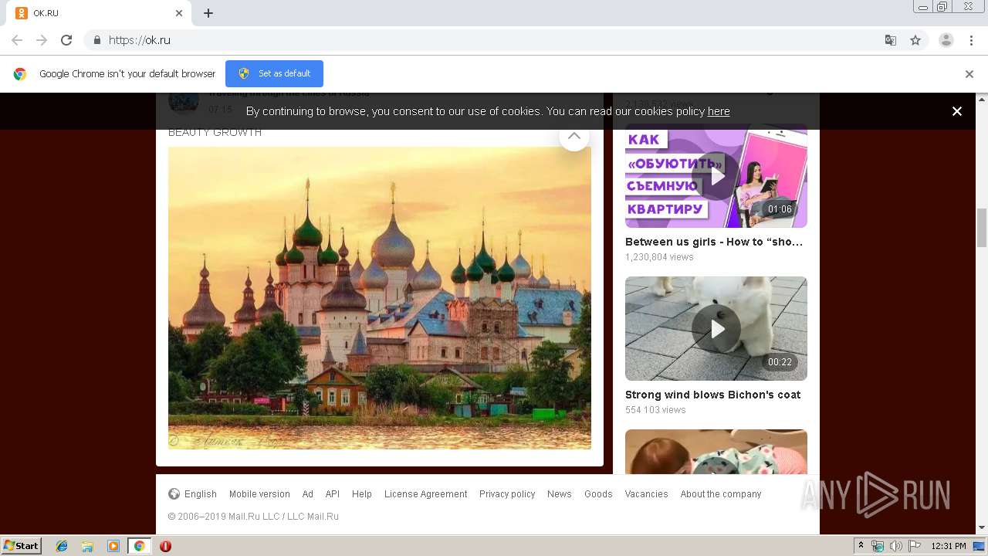Open the Windows Start menu
Image resolution: width=988 pixels, height=556 pixels.
(x=22, y=546)
